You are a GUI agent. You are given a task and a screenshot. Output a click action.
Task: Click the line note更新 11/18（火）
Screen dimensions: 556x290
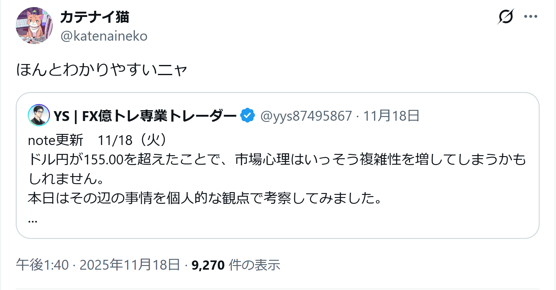point(98,140)
